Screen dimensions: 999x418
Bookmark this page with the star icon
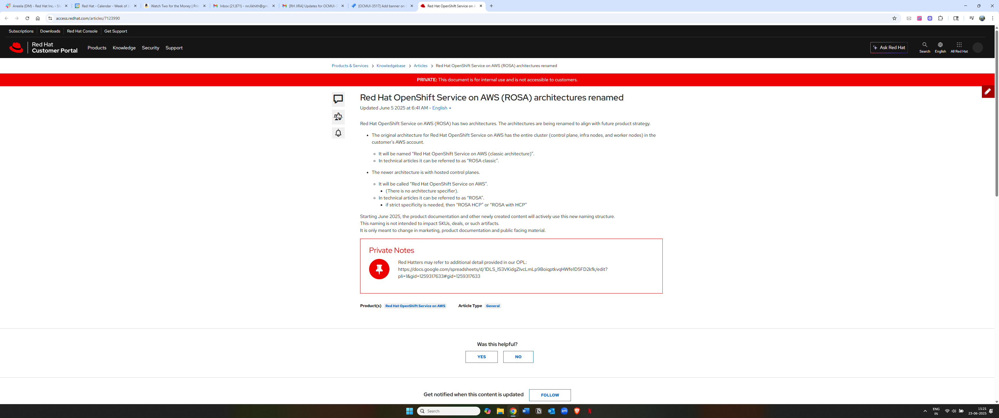pyautogui.click(x=894, y=18)
